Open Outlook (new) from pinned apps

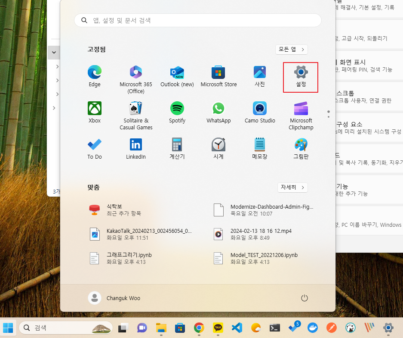click(x=177, y=76)
